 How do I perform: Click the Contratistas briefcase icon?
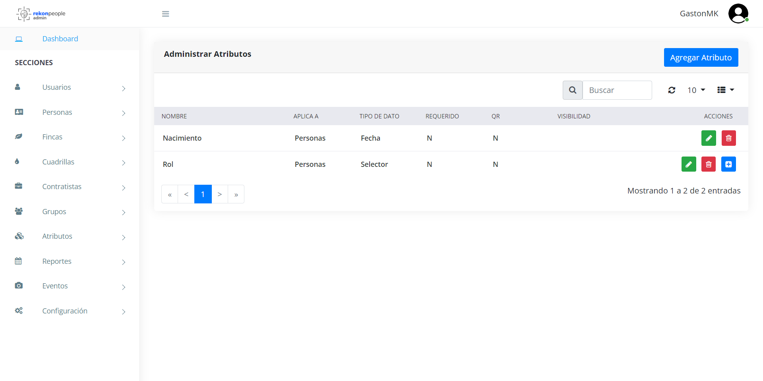pyautogui.click(x=18, y=186)
